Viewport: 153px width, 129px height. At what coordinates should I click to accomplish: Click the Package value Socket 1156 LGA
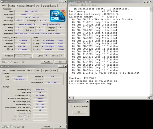(x=32, y=17)
